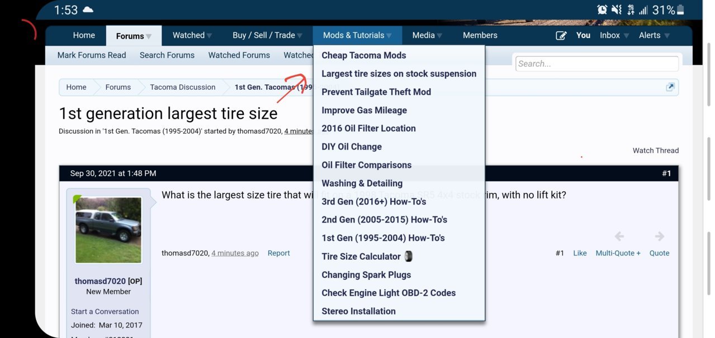Expand the Buy / Sell / Trade dropdown arrow
The width and height of the screenshot is (715, 338).
[x=300, y=36]
